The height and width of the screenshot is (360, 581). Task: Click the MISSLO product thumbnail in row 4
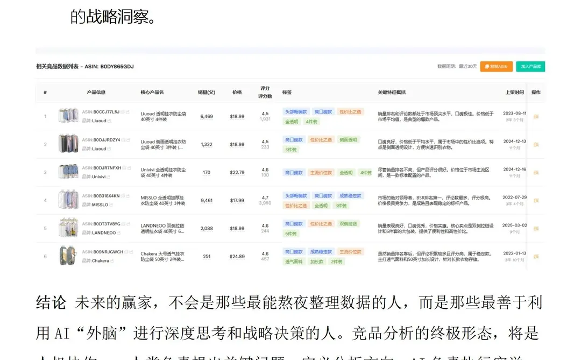[68, 199]
